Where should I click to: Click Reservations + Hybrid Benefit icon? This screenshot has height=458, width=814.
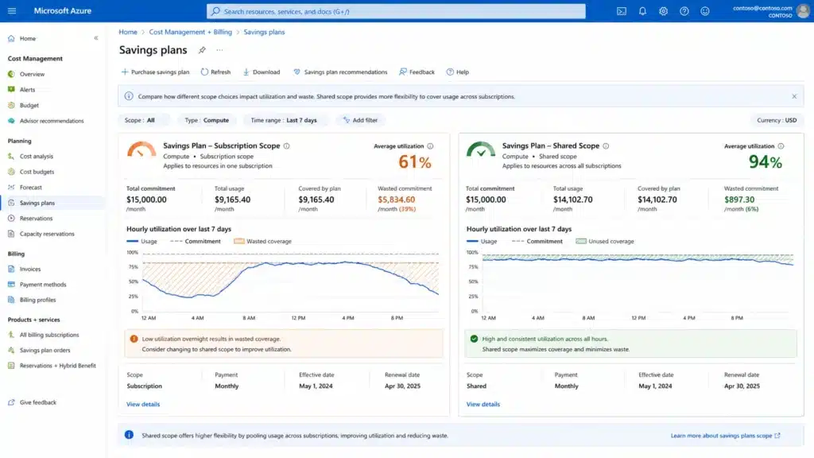click(x=11, y=366)
